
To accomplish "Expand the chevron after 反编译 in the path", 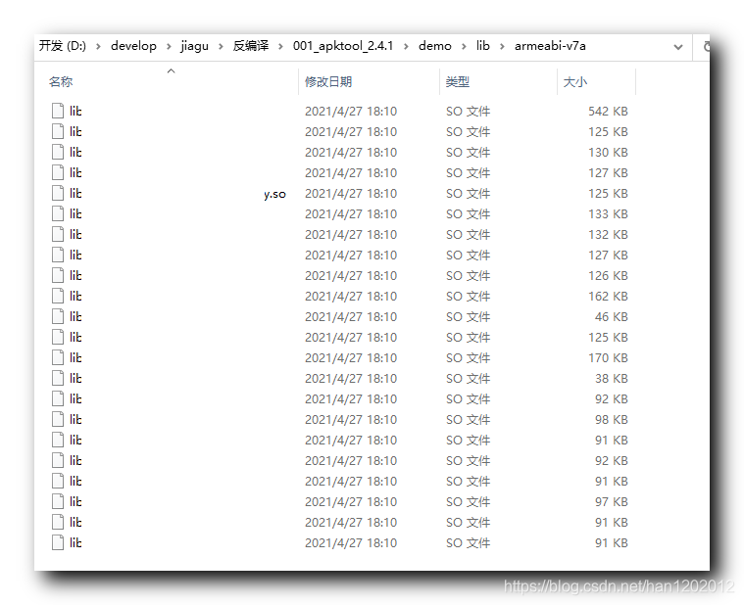I will coord(281,46).
